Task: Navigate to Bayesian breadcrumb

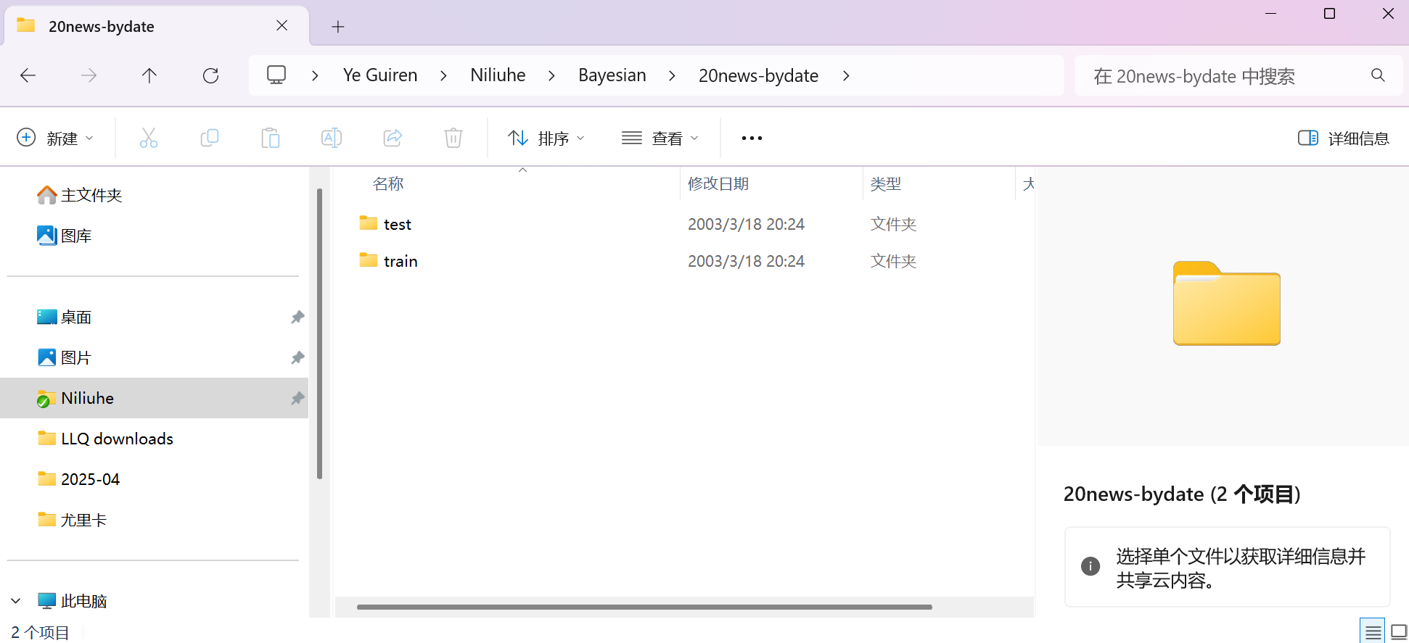Action: [612, 75]
